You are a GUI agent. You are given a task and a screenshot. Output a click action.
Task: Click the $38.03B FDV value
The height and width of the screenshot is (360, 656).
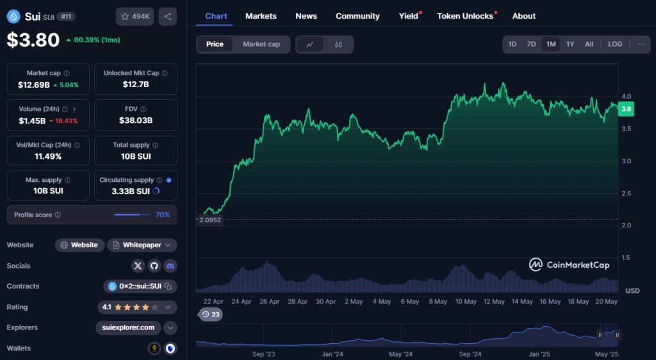pyautogui.click(x=136, y=120)
